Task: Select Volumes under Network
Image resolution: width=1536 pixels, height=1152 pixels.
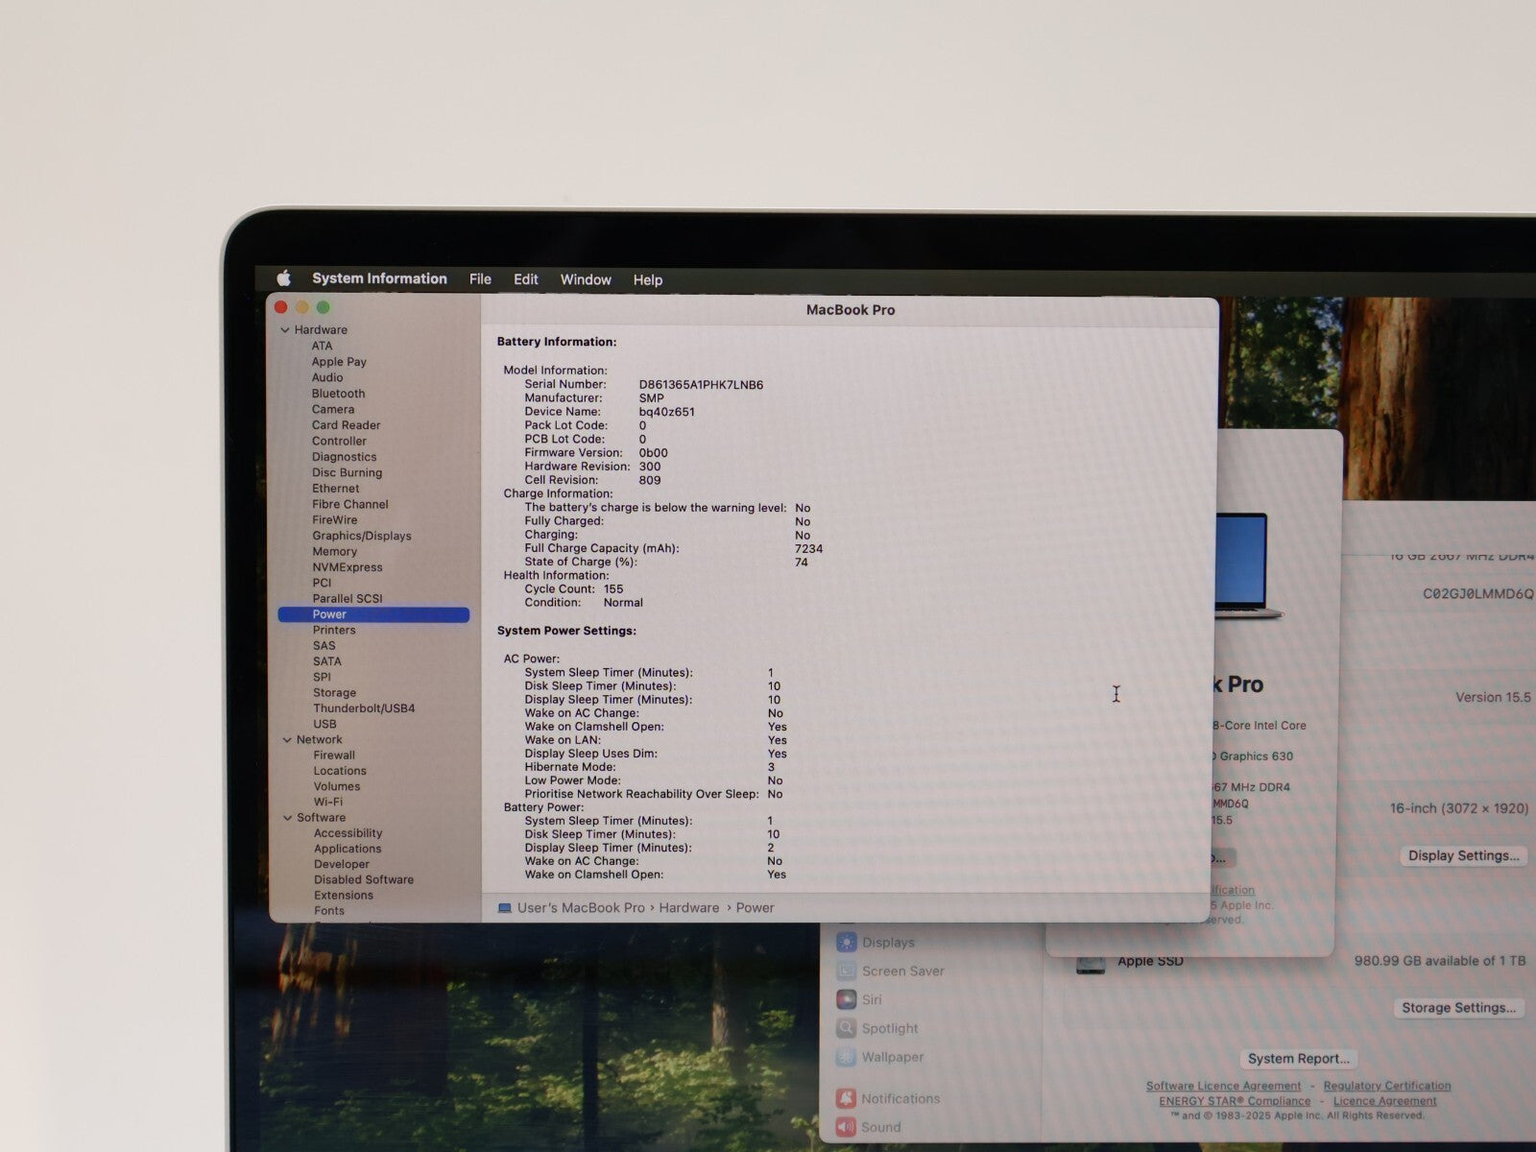Action: [337, 786]
